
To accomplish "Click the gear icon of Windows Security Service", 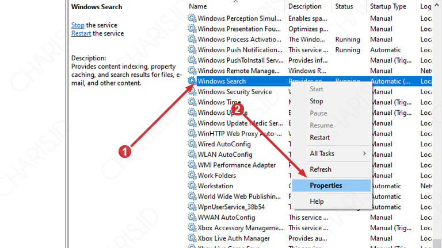I will tap(192, 92).
